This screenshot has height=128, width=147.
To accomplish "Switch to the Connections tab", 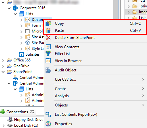I will tap(17, 112).
